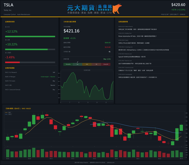Open the July 2 buy-or-sell news headline
189x165 pixels.
(136, 70)
